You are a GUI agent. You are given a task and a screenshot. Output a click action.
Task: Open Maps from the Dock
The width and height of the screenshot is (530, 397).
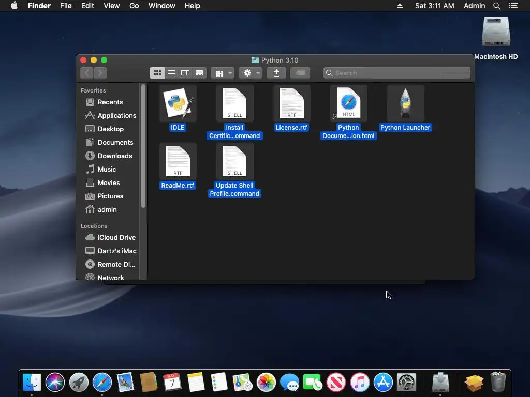click(x=242, y=383)
